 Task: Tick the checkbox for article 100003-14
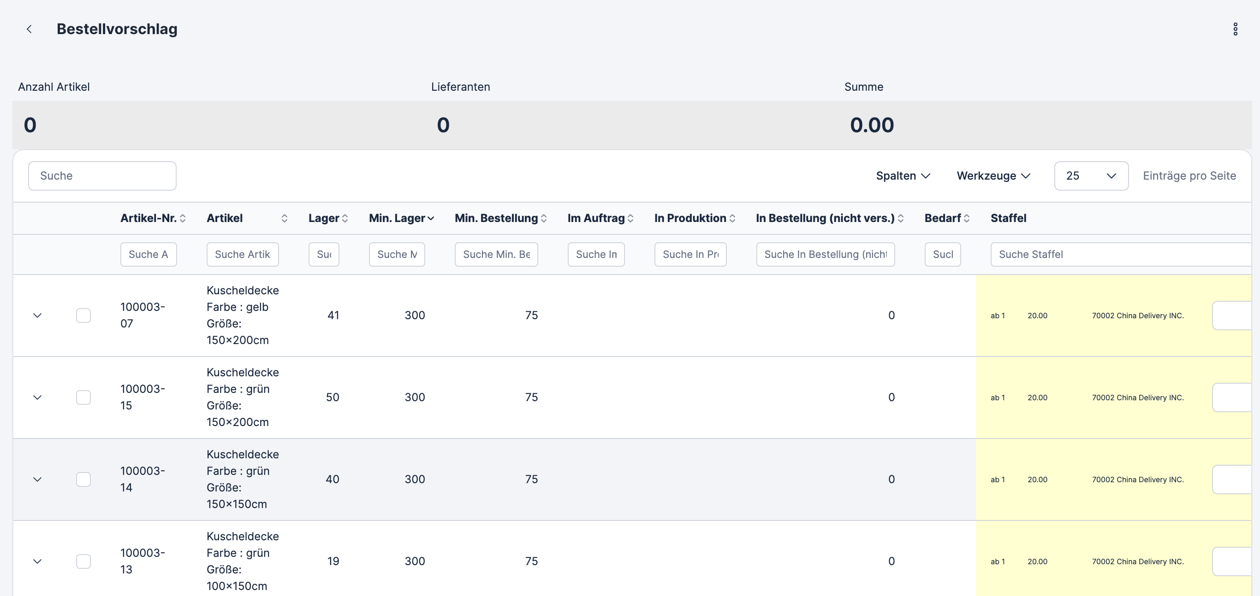(83, 480)
